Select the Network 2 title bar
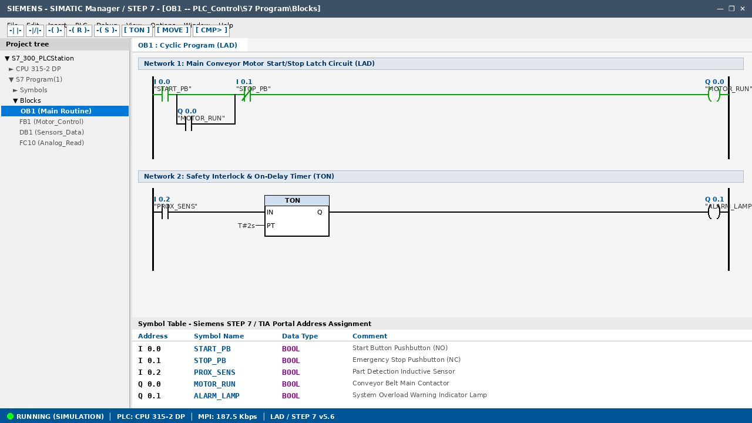Screen dimensions: 752x423 pos(441,176)
